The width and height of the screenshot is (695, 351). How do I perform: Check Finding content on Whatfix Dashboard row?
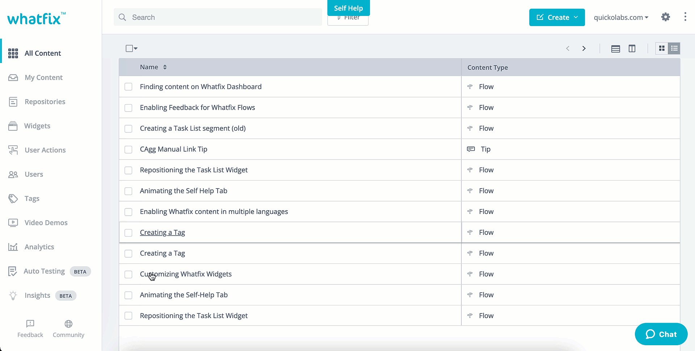point(129,87)
